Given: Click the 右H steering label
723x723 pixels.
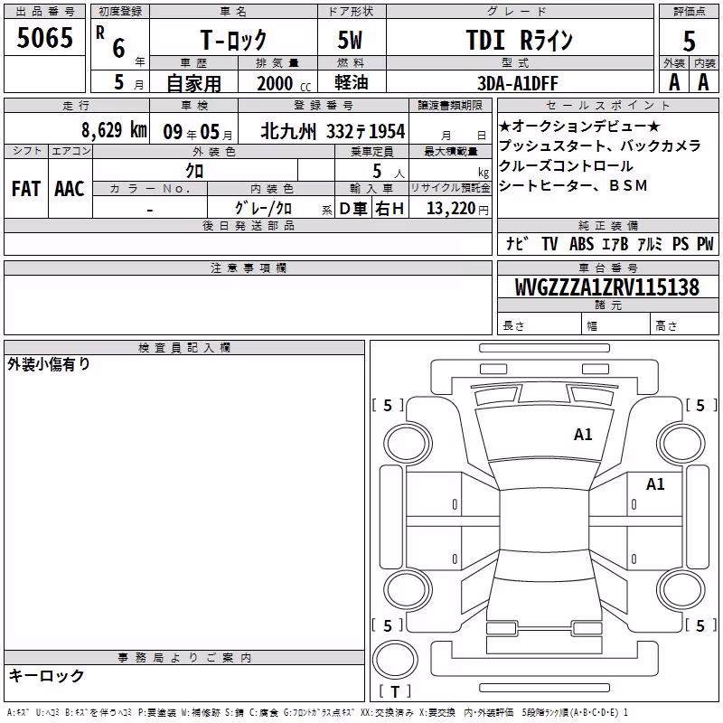Looking at the screenshot, I should click(390, 209).
